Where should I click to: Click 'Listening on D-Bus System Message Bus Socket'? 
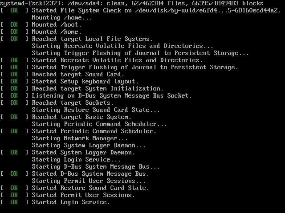tap(112, 95)
